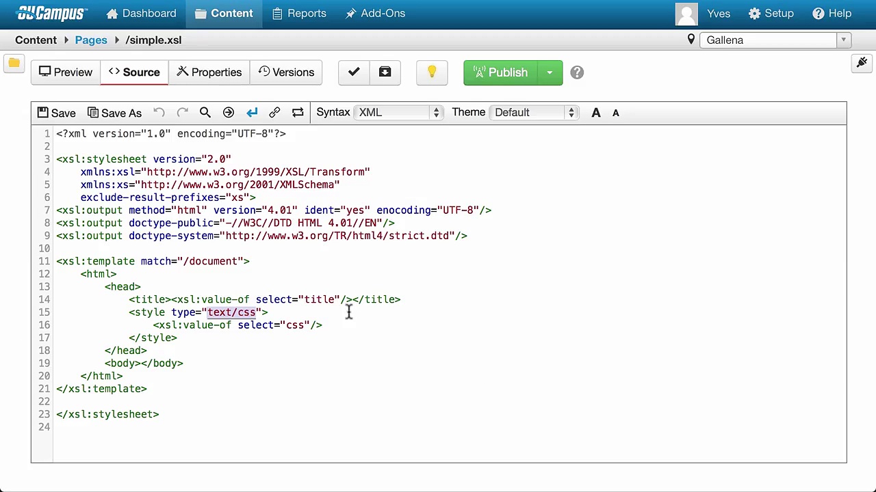Click the page check checkmark button
This screenshot has width=876, height=492.
pos(354,72)
